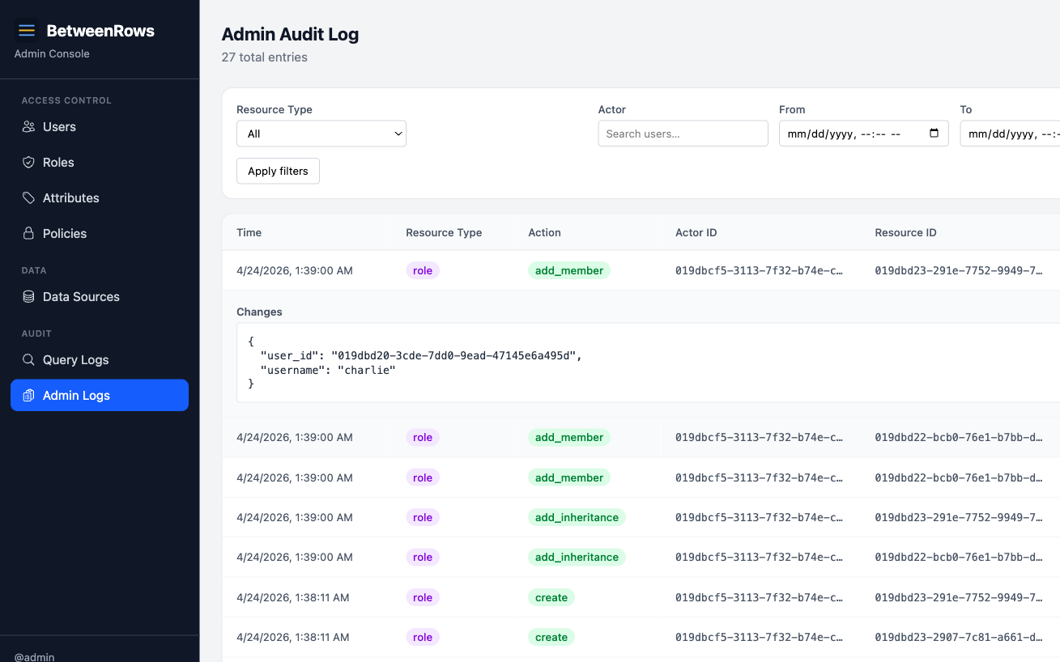Click the Admin Console subtitle
The height and width of the screenshot is (662, 1060).
coord(52,53)
